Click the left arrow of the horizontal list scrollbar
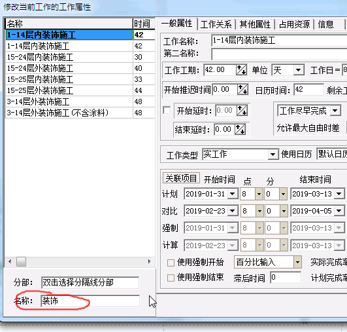Image resolution: width=347 pixels, height=332 pixels. [x=10, y=262]
